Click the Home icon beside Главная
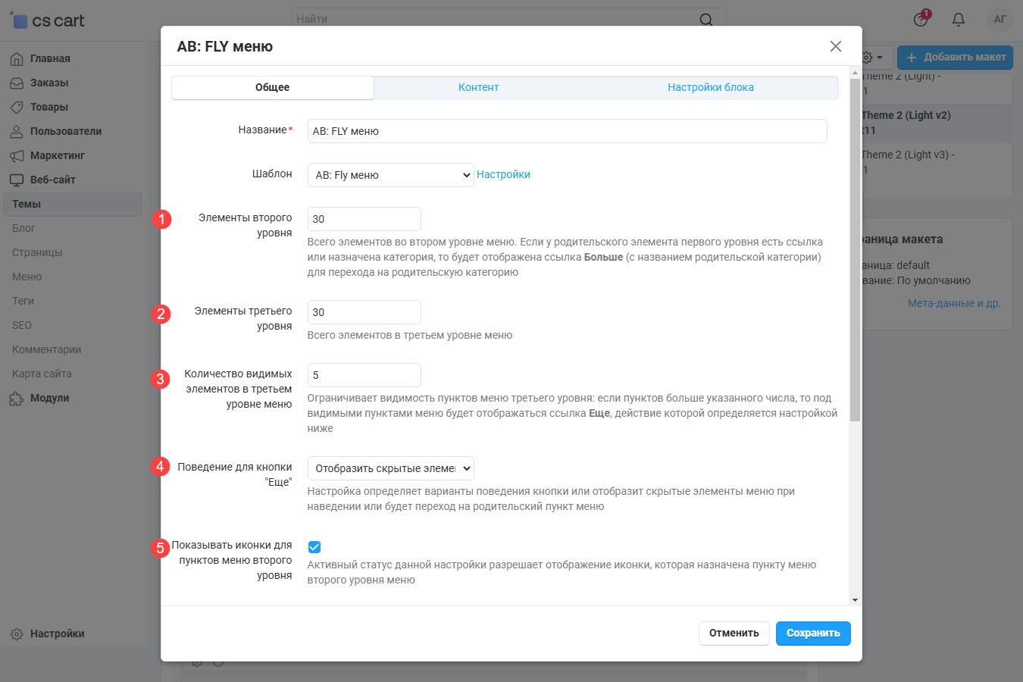This screenshot has width=1023, height=682. 17,59
